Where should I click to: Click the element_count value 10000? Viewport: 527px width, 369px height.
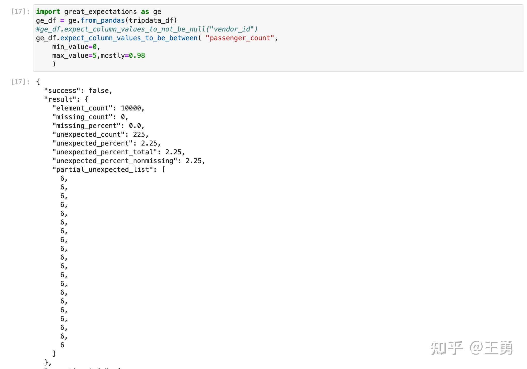131,108
